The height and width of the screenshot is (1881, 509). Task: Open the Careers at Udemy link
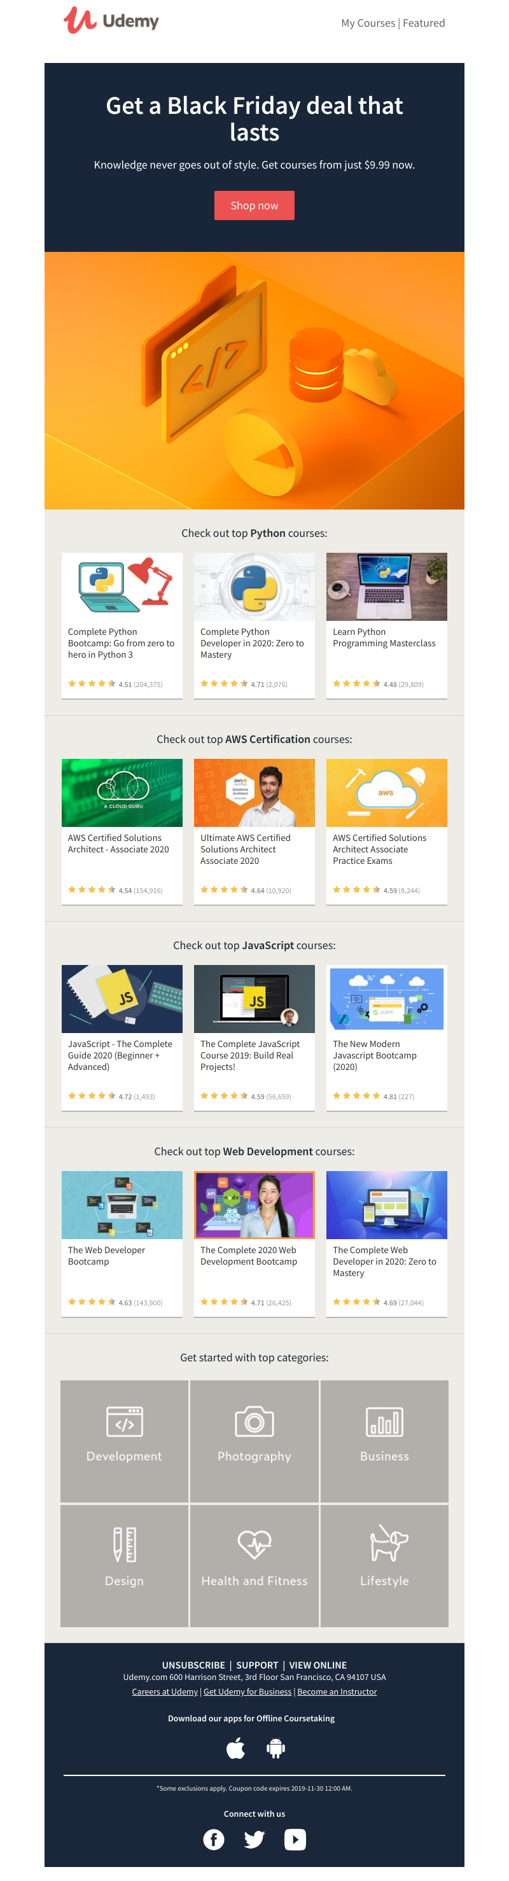tap(165, 1691)
